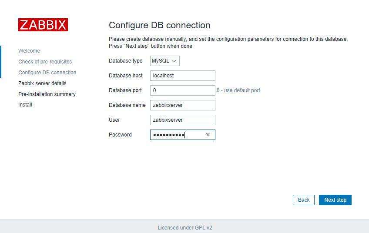Click the Database type label
369x233 pixels.
click(x=126, y=61)
